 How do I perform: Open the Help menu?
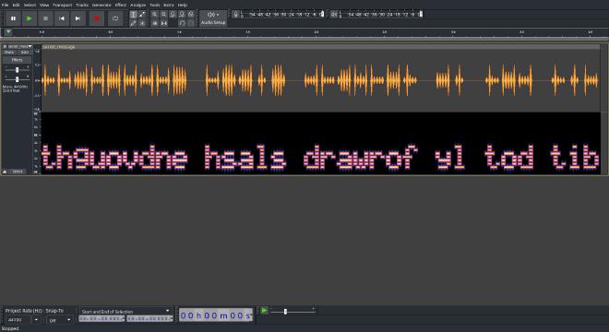(182, 5)
